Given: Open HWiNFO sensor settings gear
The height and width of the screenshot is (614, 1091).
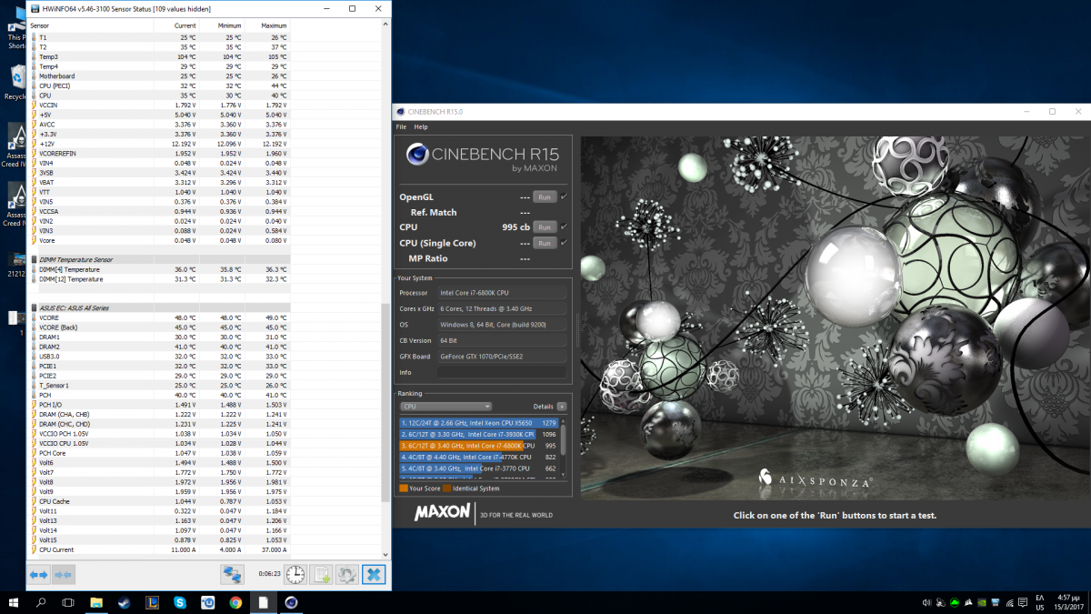Looking at the screenshot, I should [x=346, y=574].
